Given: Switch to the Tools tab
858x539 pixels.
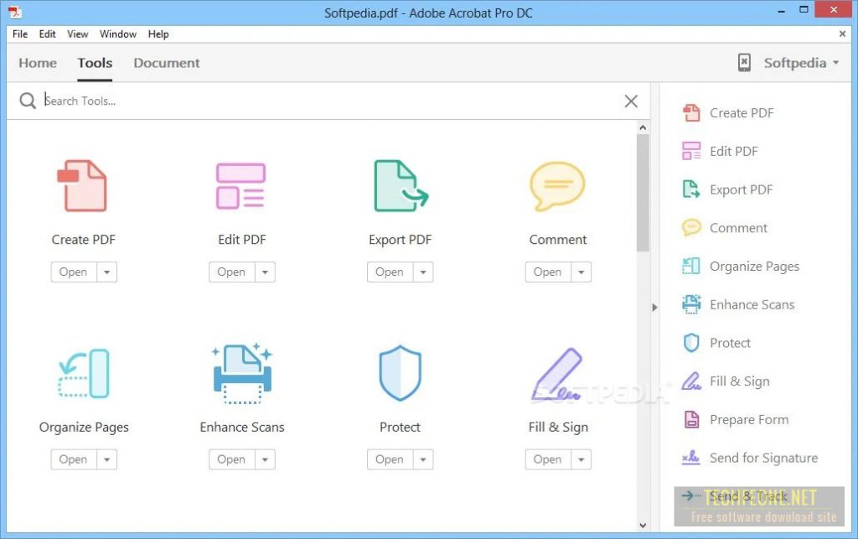Looking at the screenshot, I should [95, 63].
